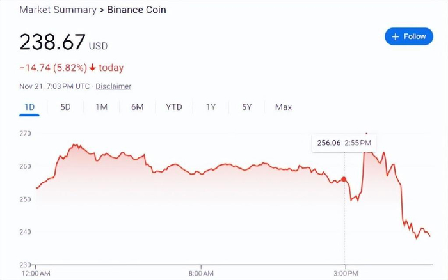Show the Max time range chart
This screenshot has height=280, width=448.
[x=284, y=107]
